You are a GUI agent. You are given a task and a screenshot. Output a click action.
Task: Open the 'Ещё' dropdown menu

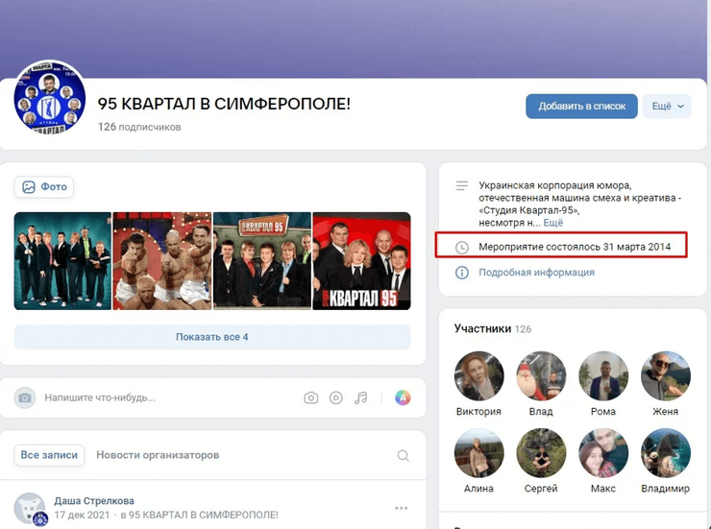tap(667, 106)
